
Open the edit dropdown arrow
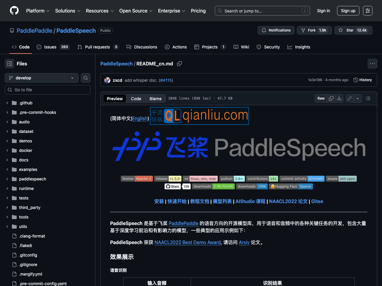click(357, 98)
